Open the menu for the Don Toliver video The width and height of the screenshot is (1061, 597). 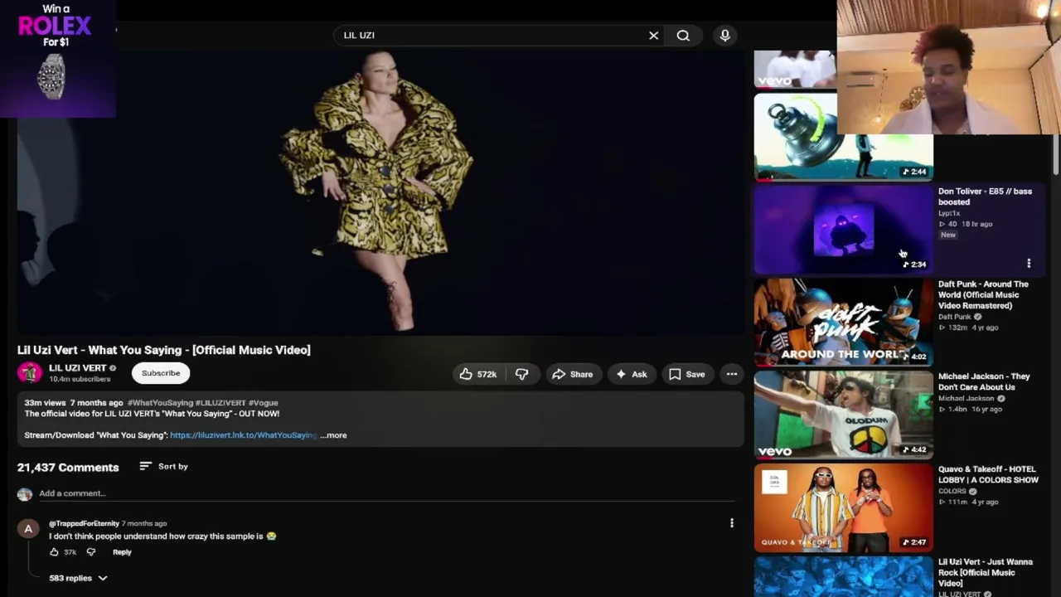[1029, 264]
